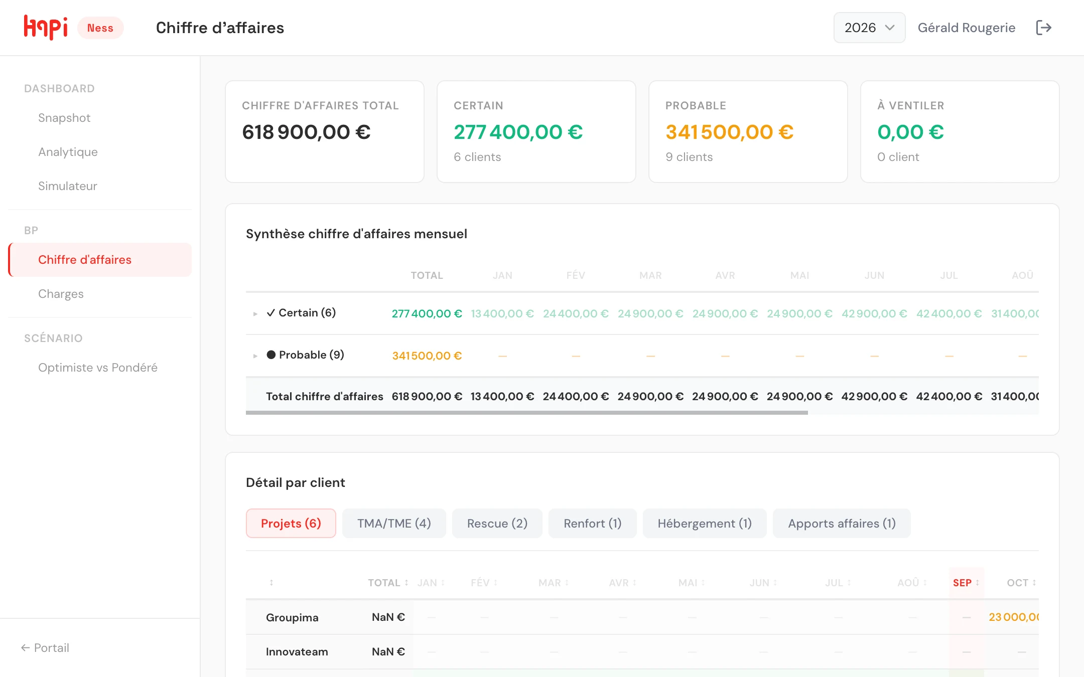This screenshot has height=677, width=1084.
Task: Open the Renfort (1) tab
Action: coord(593,524)
